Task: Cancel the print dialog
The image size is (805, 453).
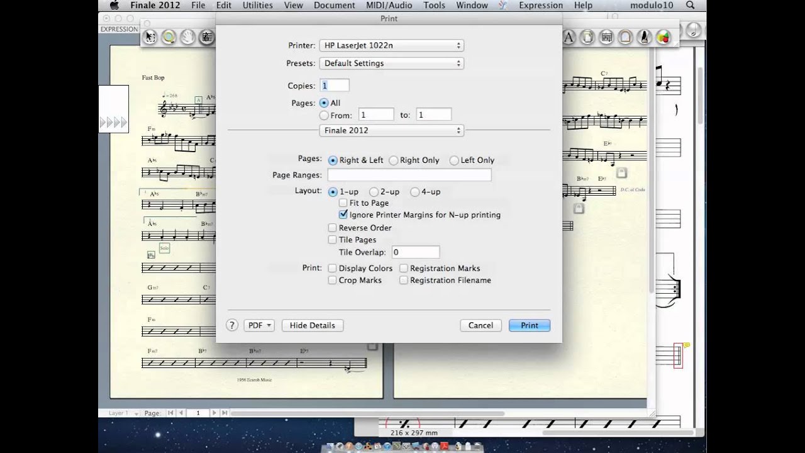Action: 480,325
